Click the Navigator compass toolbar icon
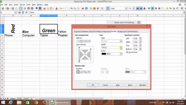The image size is (186, 105). [91, 8]
